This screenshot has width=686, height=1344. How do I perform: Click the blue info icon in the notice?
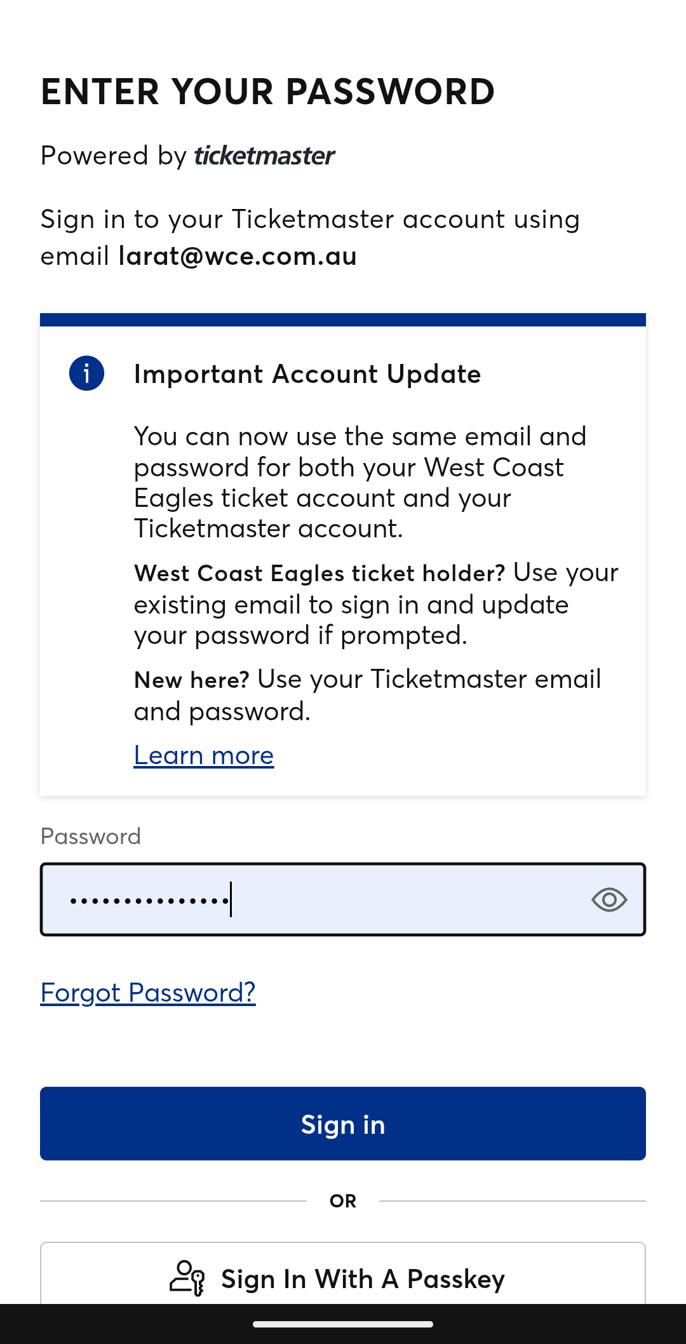tap(86, 373)
